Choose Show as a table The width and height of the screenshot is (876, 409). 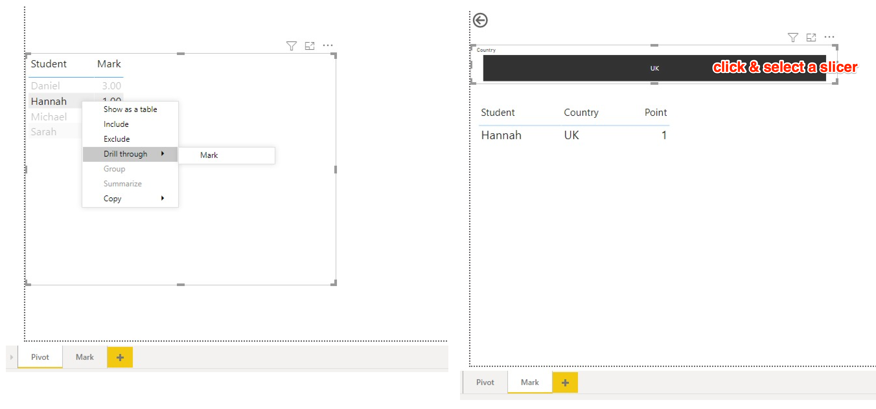[x=130, y=109]
